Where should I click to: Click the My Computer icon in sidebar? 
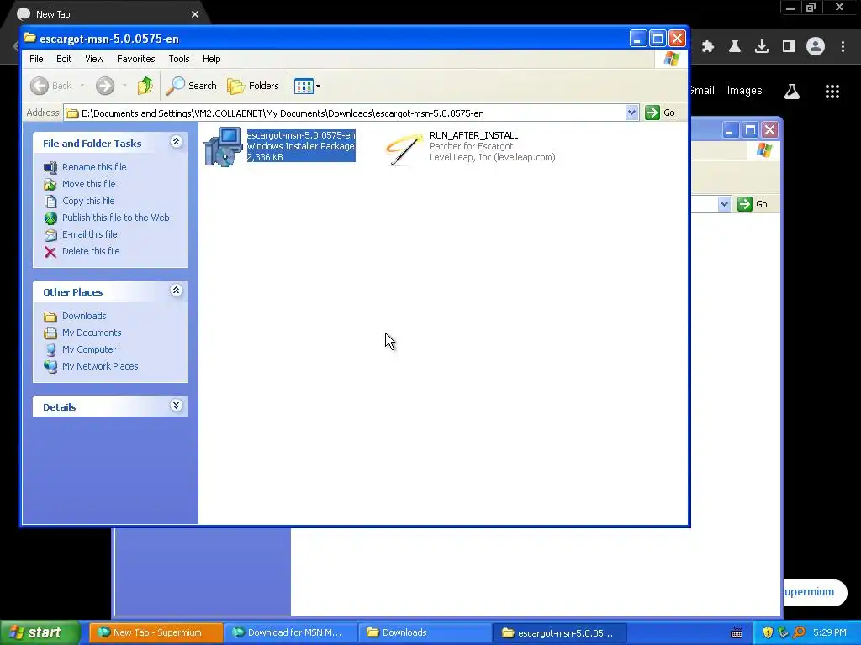pyautogui.click(x=50, y=350)
